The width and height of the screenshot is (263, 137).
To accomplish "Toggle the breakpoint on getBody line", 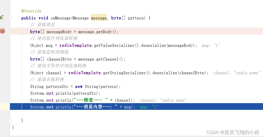I will tap(2, 31).
